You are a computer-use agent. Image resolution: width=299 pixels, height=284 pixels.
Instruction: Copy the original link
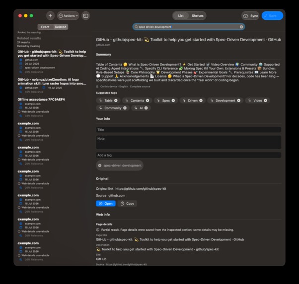127,204
